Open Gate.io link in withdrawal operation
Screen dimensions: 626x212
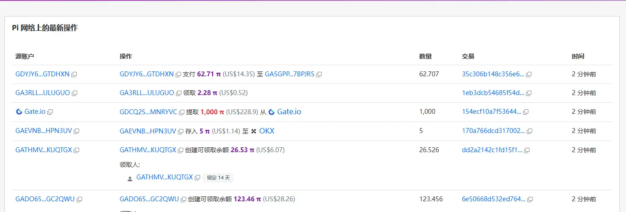pos(289,112)
